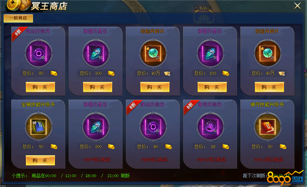Click 购买 under the first 神器升星石 priced 100
The image size is (307, 187).
pos(97,87)
